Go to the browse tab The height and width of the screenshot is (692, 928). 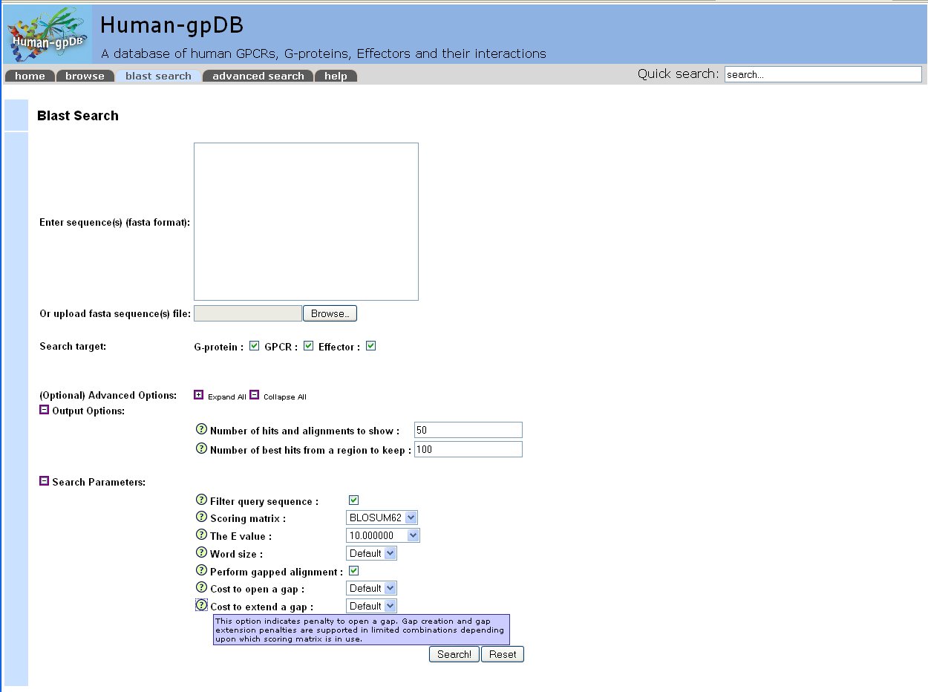85,76
